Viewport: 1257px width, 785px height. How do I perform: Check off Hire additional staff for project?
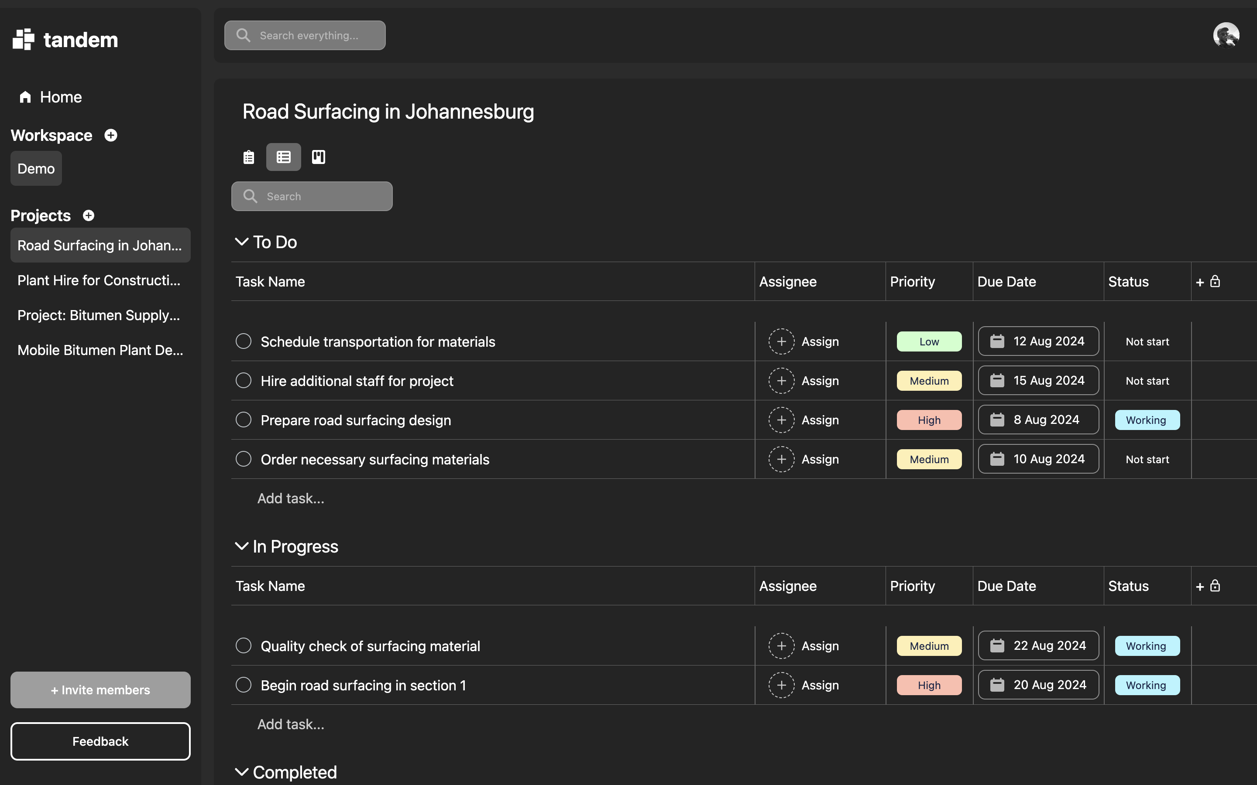tap(244, 381)
